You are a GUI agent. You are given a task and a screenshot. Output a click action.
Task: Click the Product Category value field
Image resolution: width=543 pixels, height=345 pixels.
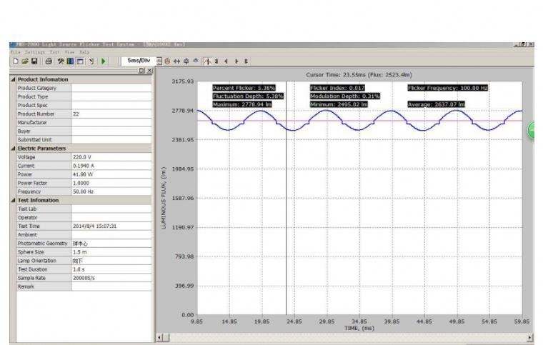click(111, 88)
